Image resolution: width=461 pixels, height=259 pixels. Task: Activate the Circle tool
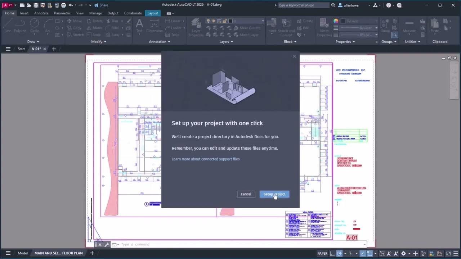tap(34, 25)
